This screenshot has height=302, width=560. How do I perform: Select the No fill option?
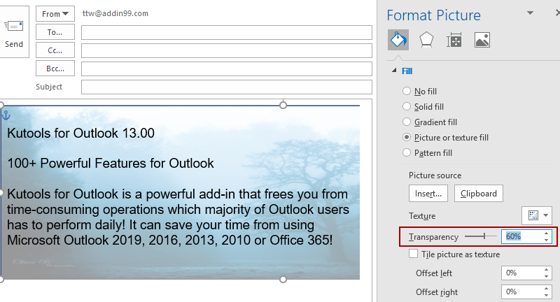pos(407,92)
